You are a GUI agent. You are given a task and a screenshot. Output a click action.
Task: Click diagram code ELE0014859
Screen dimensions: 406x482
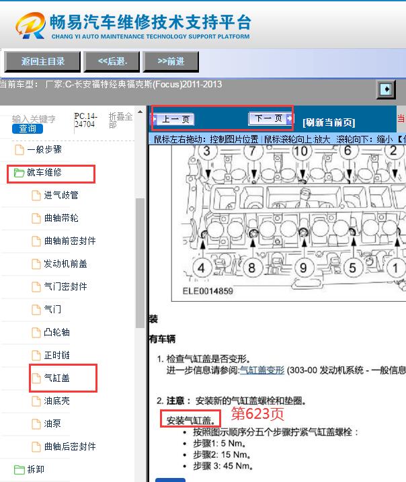208,291
